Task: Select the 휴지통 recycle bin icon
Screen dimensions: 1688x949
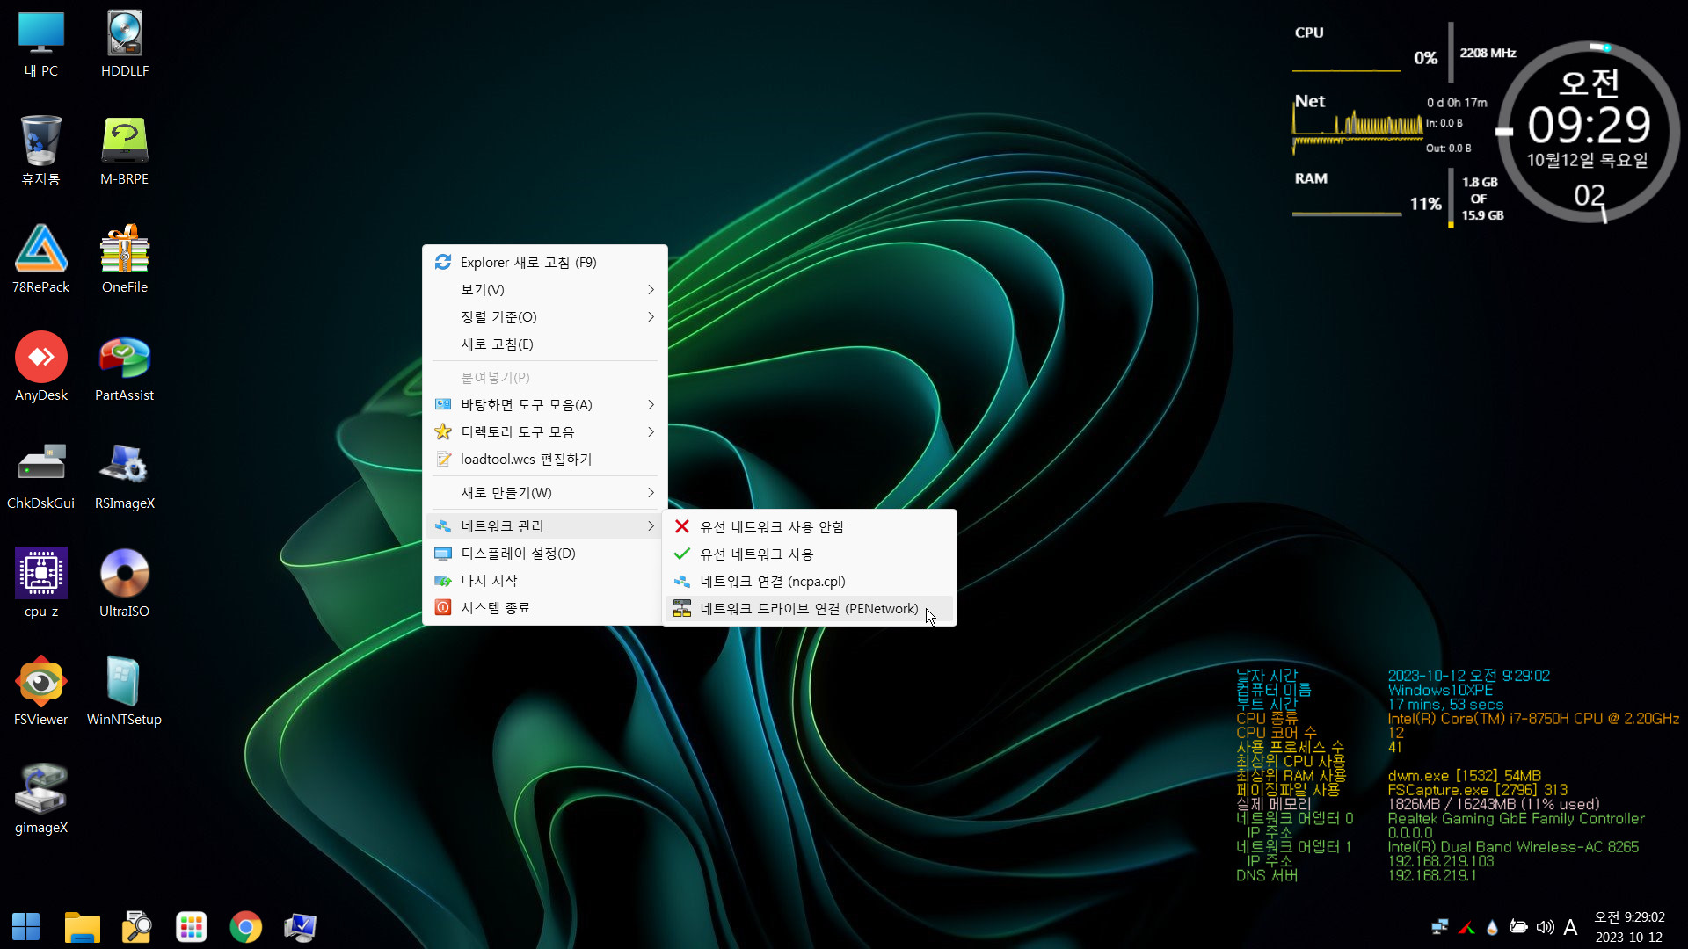Action: [40, 151]
